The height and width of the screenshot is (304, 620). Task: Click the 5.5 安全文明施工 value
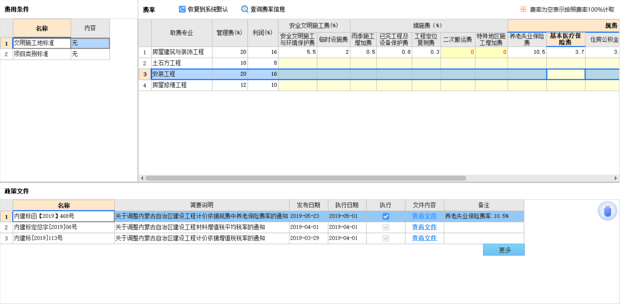pyautogui.click(x=298, y=52)
